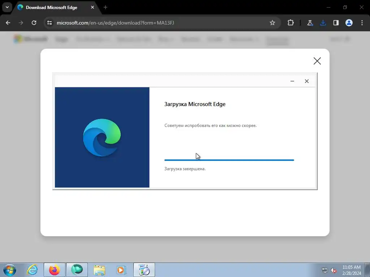
Task: Close the Edge installer dialog
Action: pyautogui.click(x=307, y=81)
